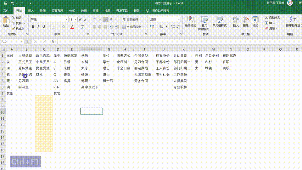Open the number format dropdown 常规

[179, 20]
